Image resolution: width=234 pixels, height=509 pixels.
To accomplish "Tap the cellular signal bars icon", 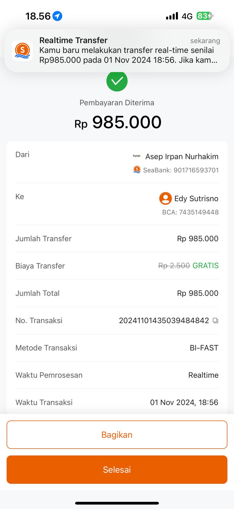I will pos(172,16).
